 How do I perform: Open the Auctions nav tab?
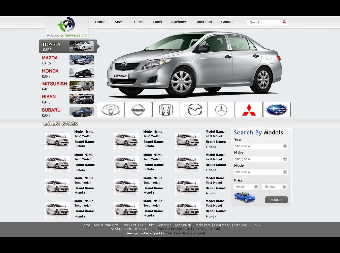[x=179, y=22]
